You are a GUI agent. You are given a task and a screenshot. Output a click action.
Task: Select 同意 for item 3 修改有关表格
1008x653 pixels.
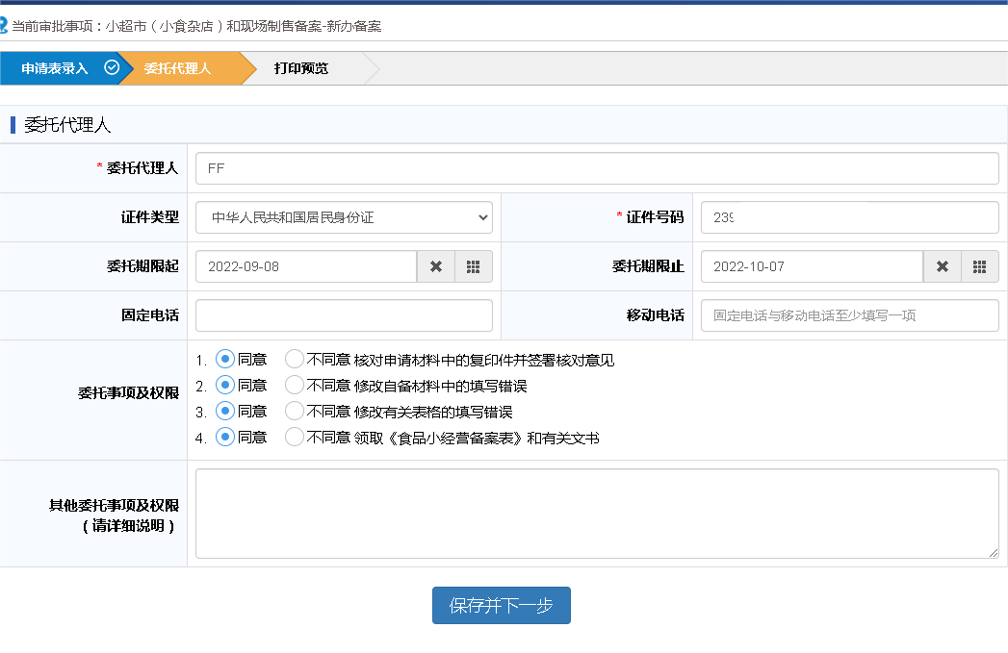[225, 411]
